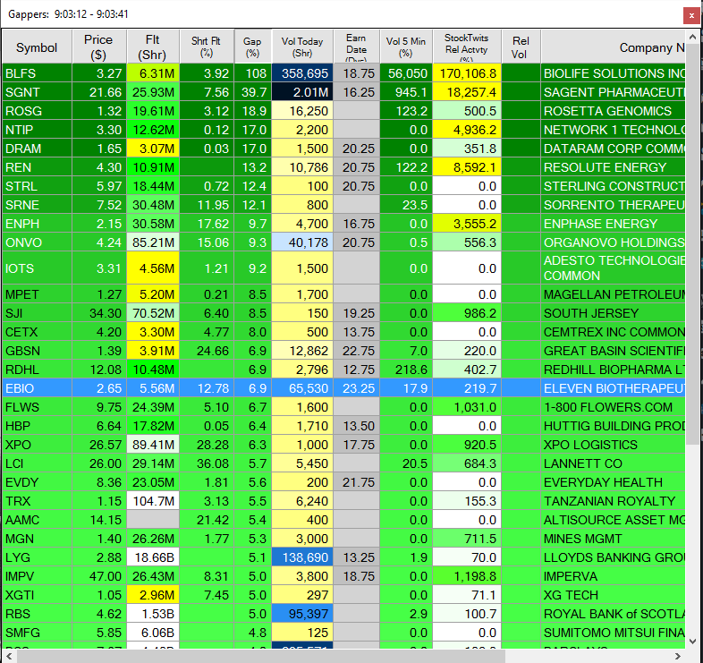Select the EVDY symbol cell
The height and width of the screenshot is (663, 703).
tap(37, 482)
